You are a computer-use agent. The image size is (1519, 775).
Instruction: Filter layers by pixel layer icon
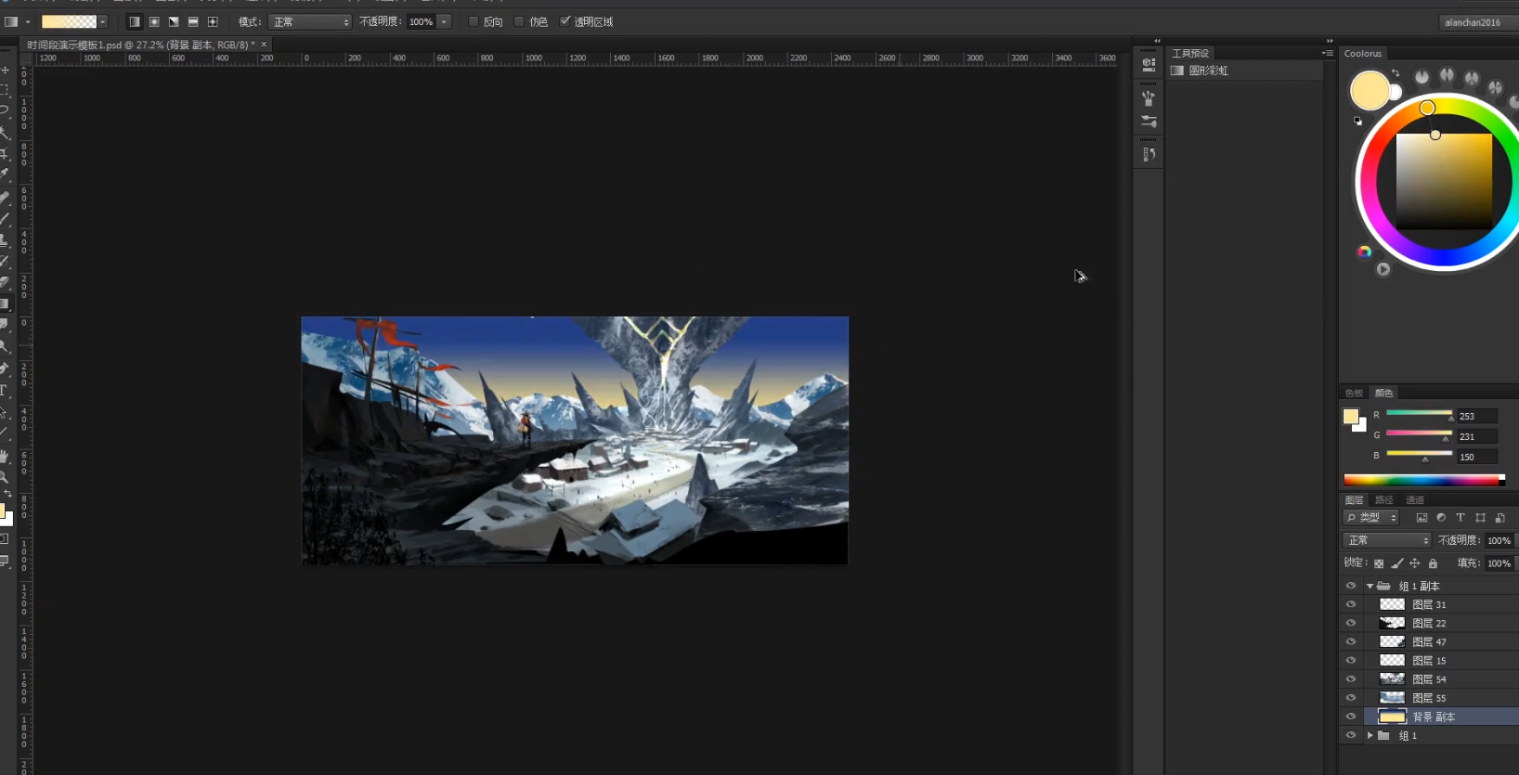tap(1422, 518)
